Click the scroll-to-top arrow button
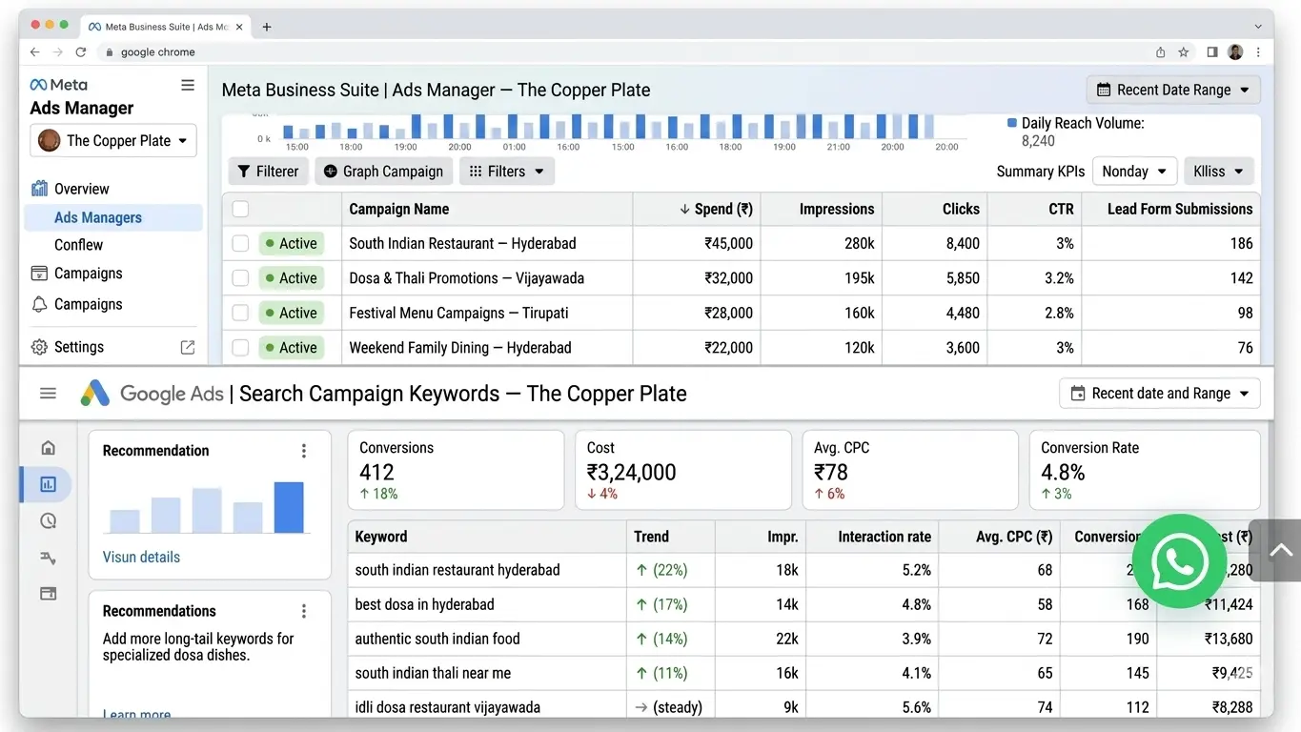The height and width of the screenshot is (732, 1301). 1280,550
